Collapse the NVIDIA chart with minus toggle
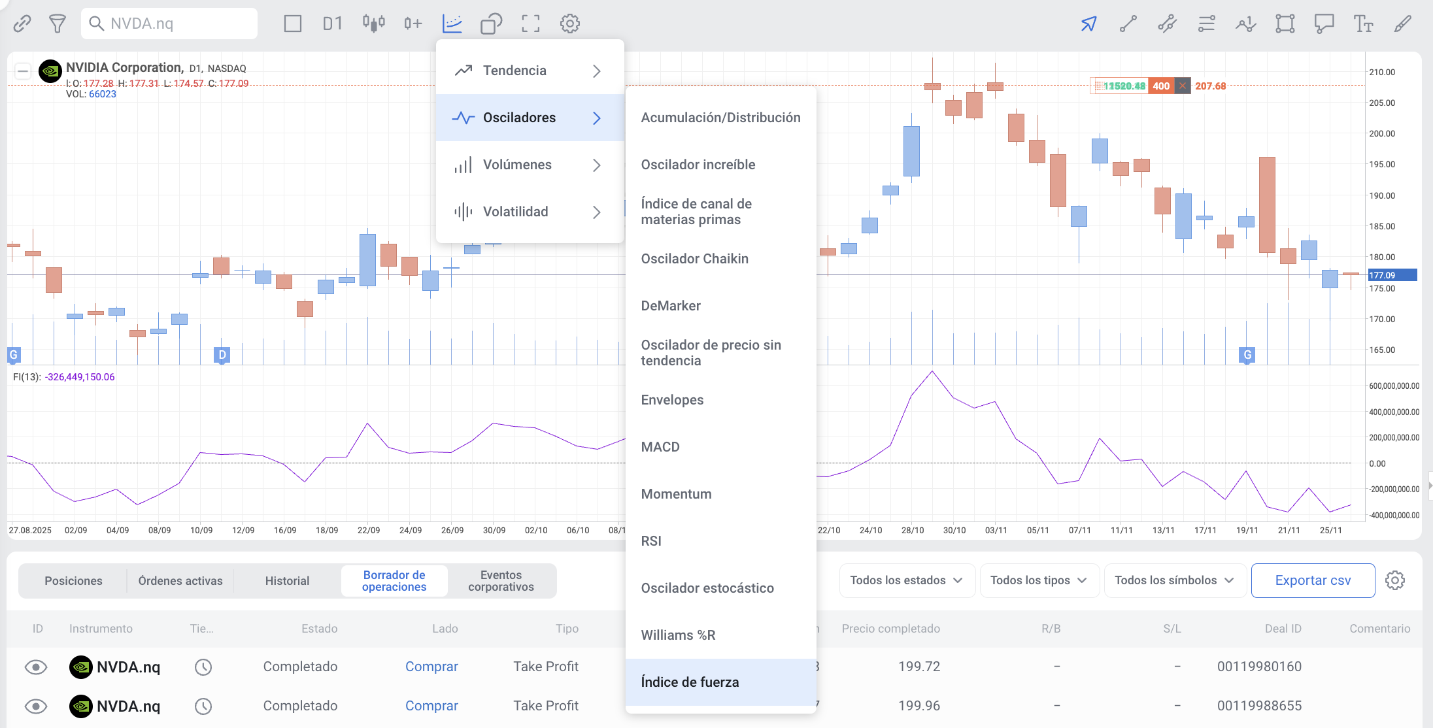Screen dimensions: 1433x728 (x=23, y=71)
